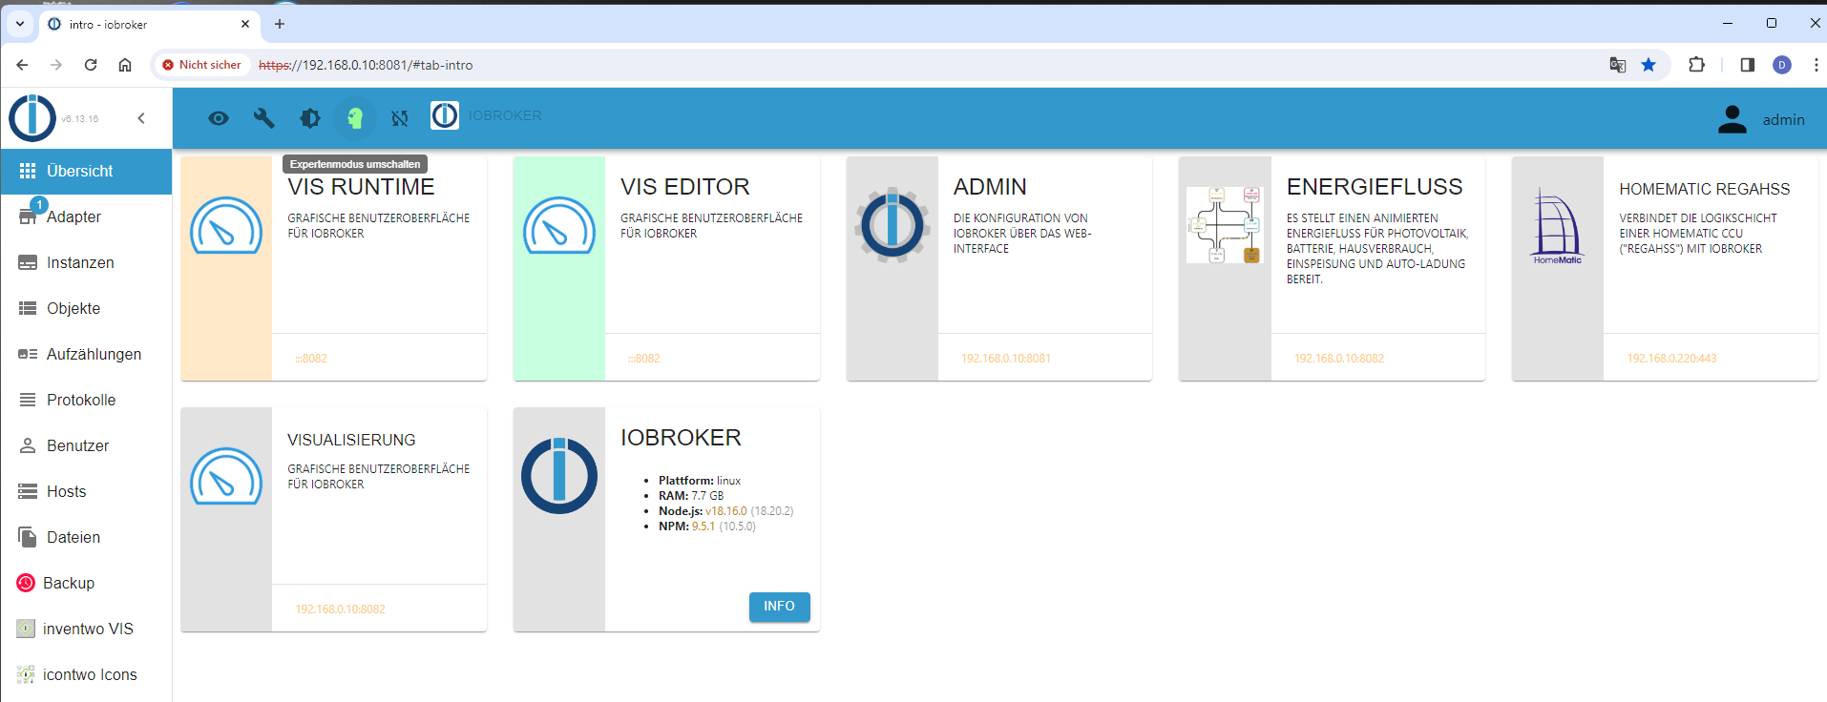1827x702 pixels.
Task: Toggle the theme brightness icon
Action: coord(310,118)
